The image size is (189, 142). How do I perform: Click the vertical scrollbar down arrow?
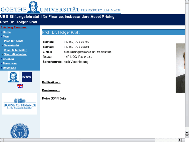coord(187,136)
